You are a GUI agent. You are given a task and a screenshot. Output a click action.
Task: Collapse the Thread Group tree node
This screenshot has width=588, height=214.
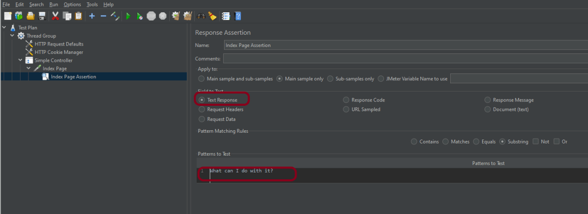pos(12,36)
